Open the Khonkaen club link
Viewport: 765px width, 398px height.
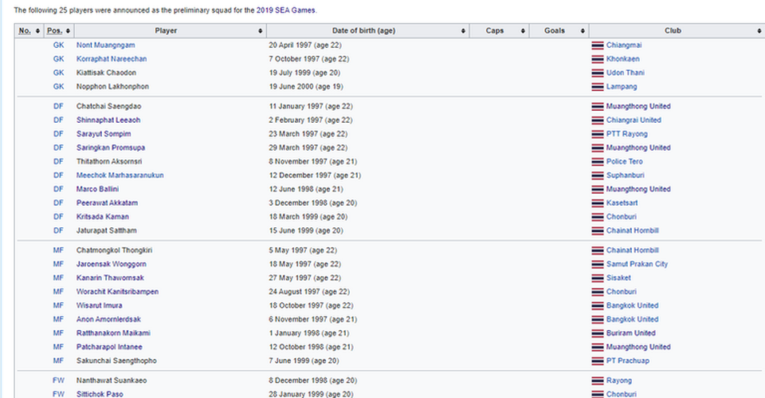tap(623, 58)
